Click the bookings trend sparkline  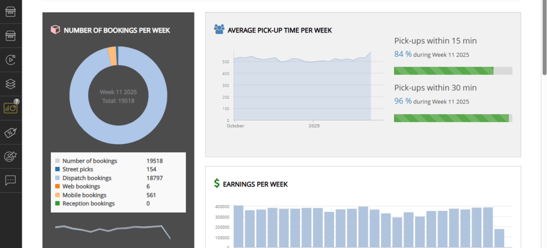113,231
